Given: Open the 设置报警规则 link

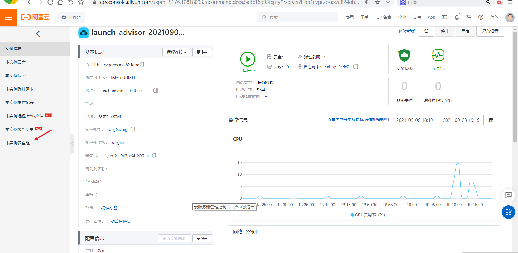Looking at the screenshot, I should click(377, 120).
